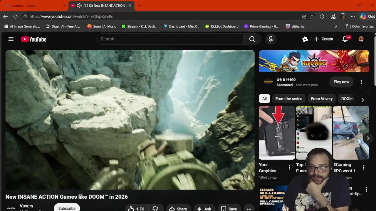Open slither.io bookmark
This screenshot has height=211, width=376.
click(x=295, y=26)
